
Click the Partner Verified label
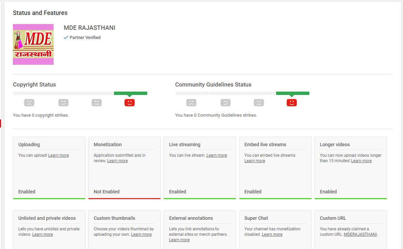pos(85,38)
